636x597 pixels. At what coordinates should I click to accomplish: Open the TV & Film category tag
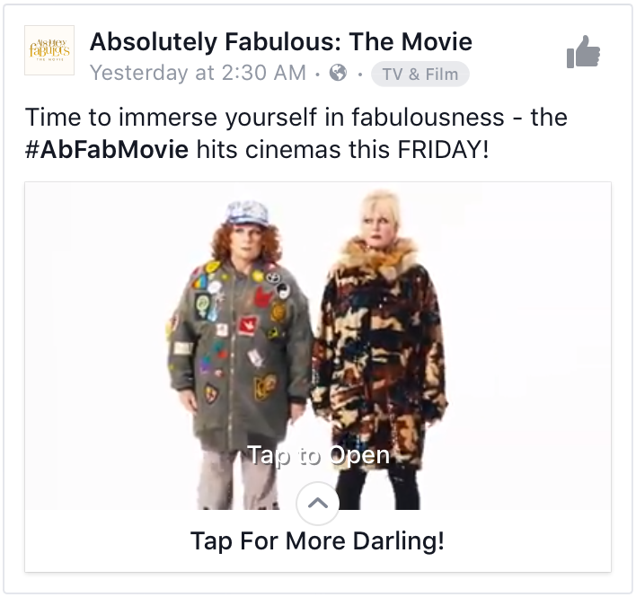pyautogui.click(x=420, y=75)
